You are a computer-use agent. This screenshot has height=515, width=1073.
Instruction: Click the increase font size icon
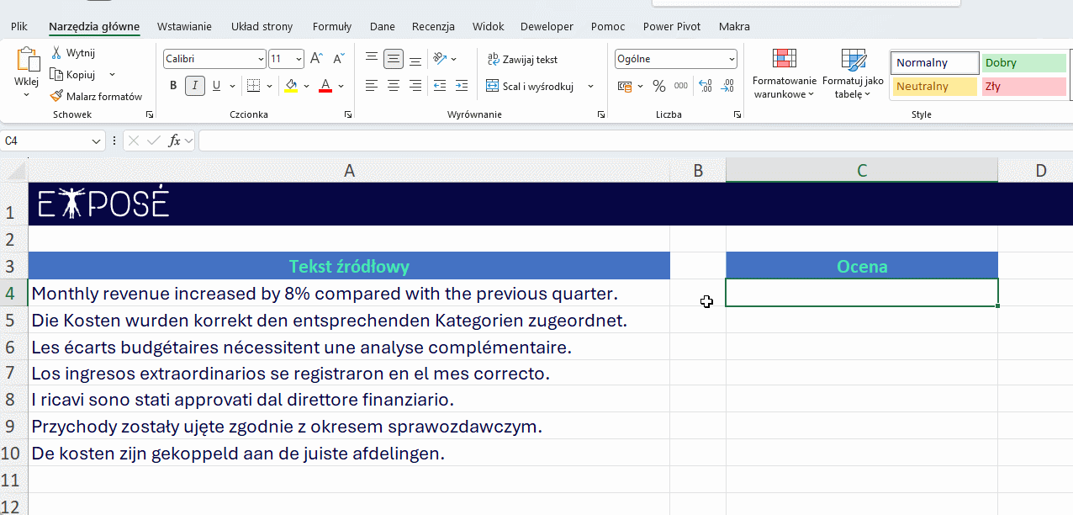coord(315,59)
